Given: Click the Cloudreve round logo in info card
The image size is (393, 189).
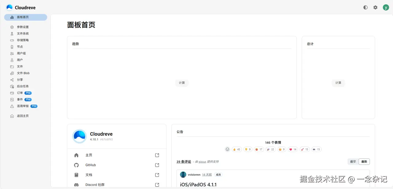Looking at the screenshot, I should 80,136.
